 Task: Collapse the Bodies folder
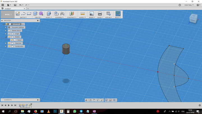pos(6,37)
